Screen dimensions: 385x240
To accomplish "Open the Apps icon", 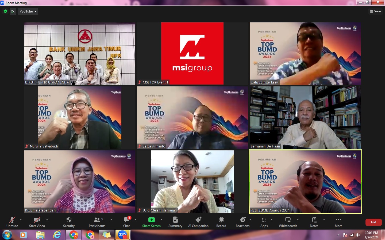I will pyautogui.click(x=264, y=220).
